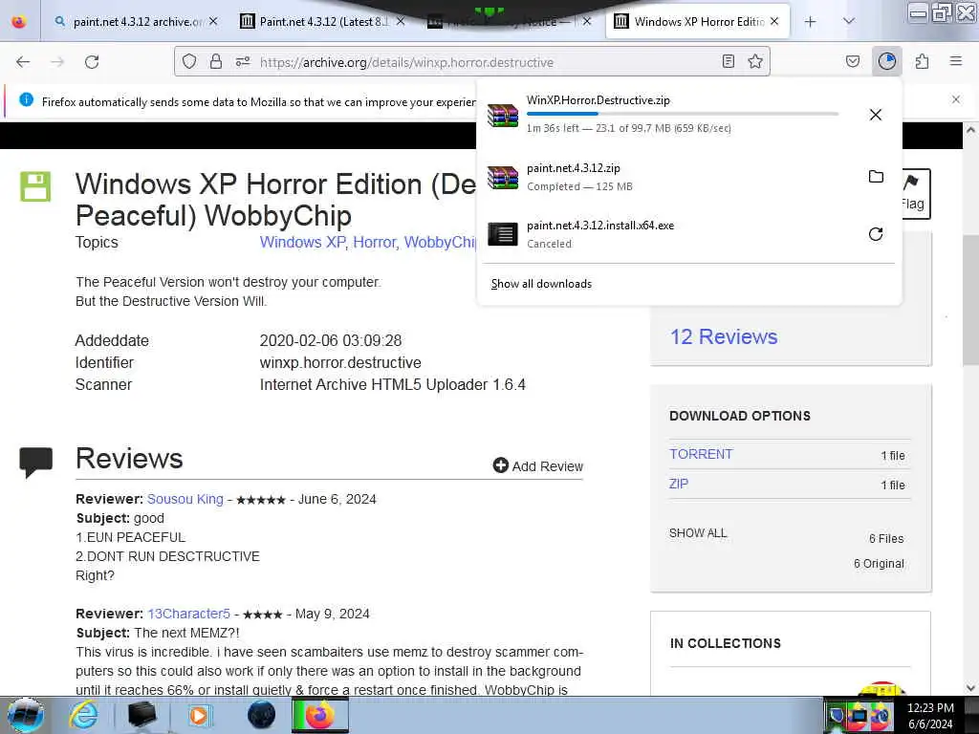Click the taskbar clock showing 12:23 PM

pos(930,715)
